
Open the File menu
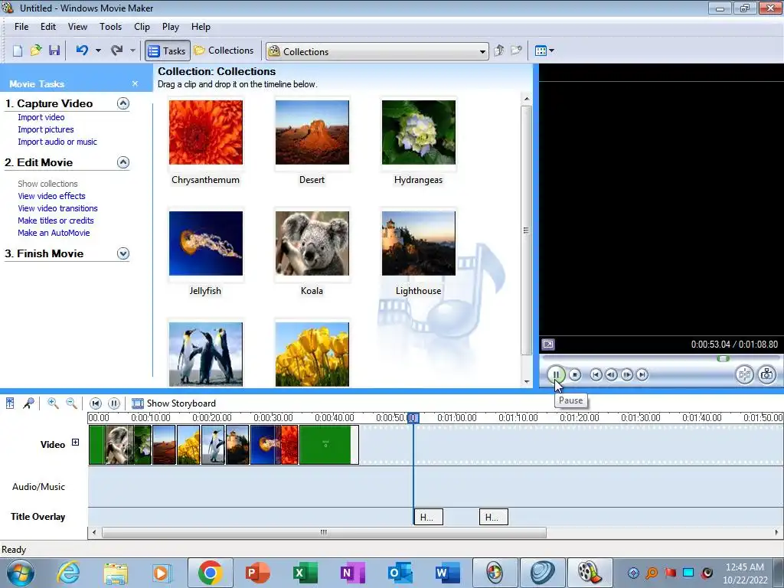pos(21,27)
